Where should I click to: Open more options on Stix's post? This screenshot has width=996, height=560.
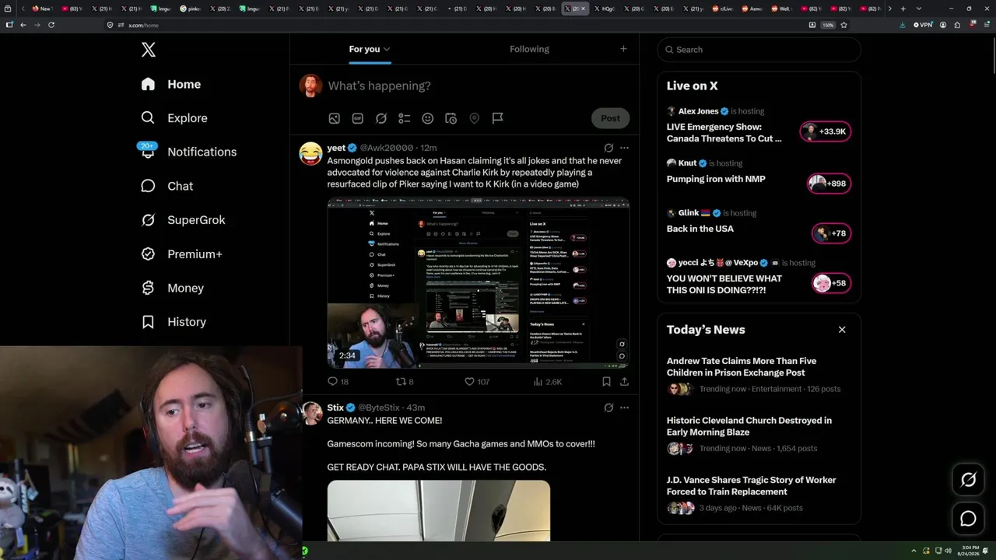624,408
